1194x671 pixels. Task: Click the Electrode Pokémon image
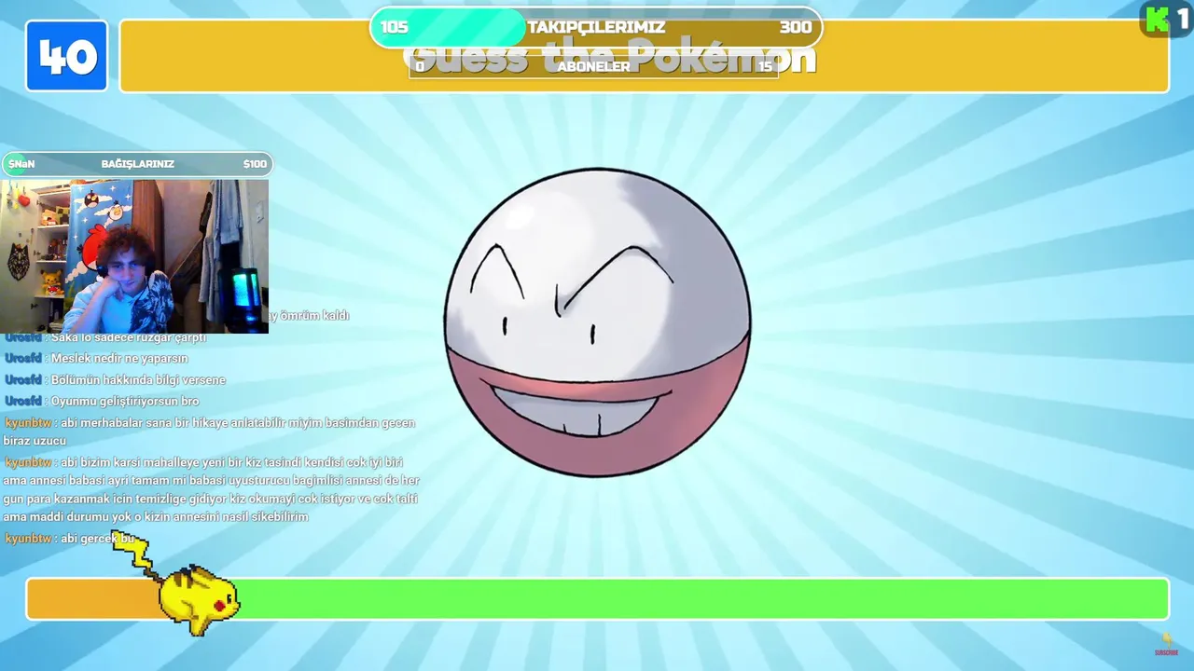(597, 322)
